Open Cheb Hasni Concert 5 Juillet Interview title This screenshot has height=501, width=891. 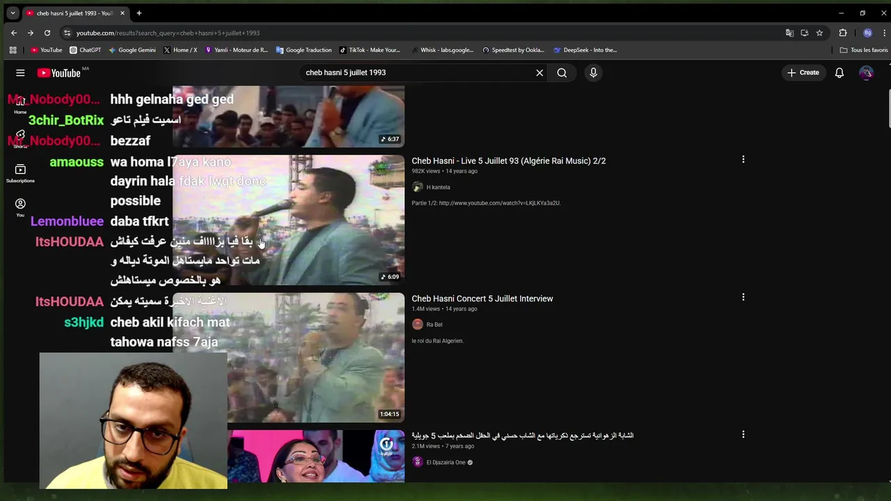[x=482, y=299]
